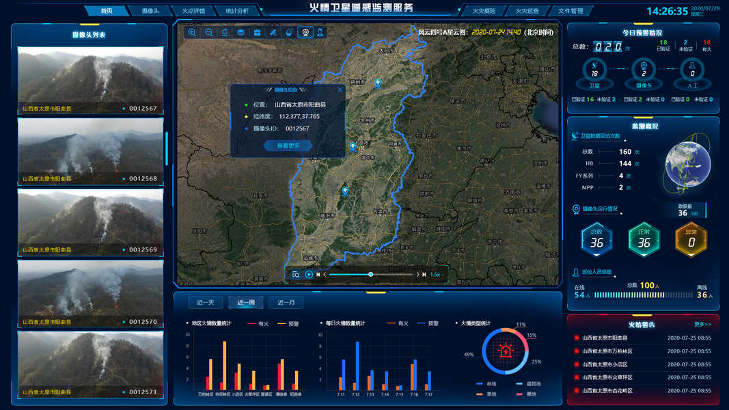Open camera feed 0012571 thumbnail

pos(91,364)
